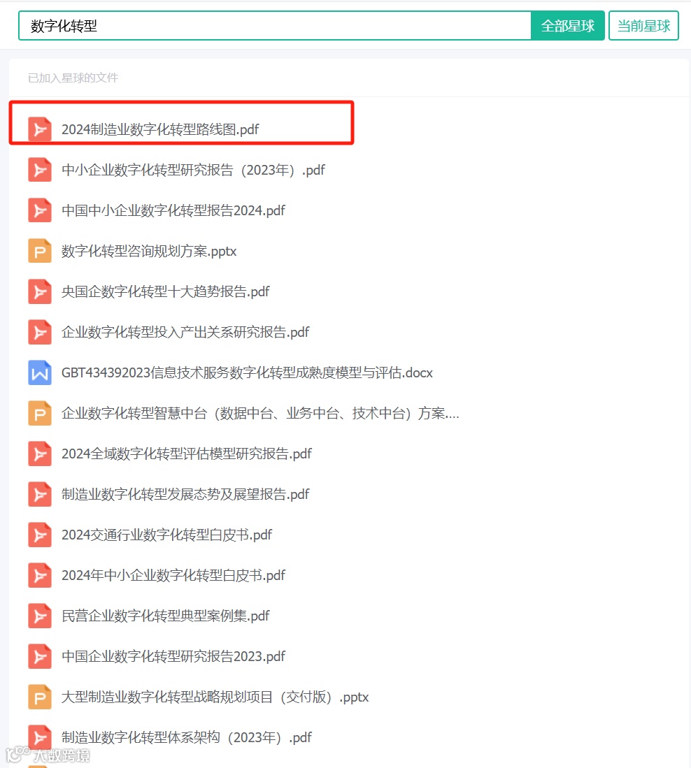Open 2024年中小企业数字化转型白皮书.pdf
The image size is (691, 768).
[173, 575]
